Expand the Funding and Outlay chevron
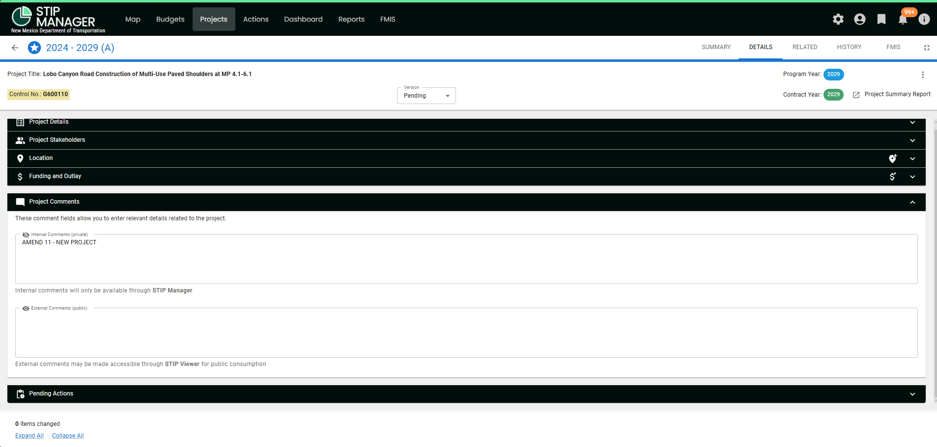937x447 pixels. [x=912, y=177]
